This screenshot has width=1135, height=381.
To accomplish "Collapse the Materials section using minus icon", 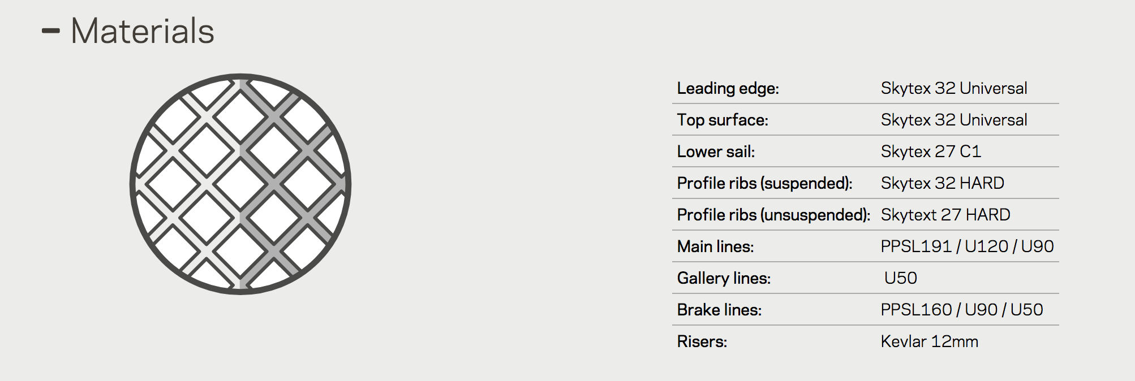I will click(x=51, y=31).
